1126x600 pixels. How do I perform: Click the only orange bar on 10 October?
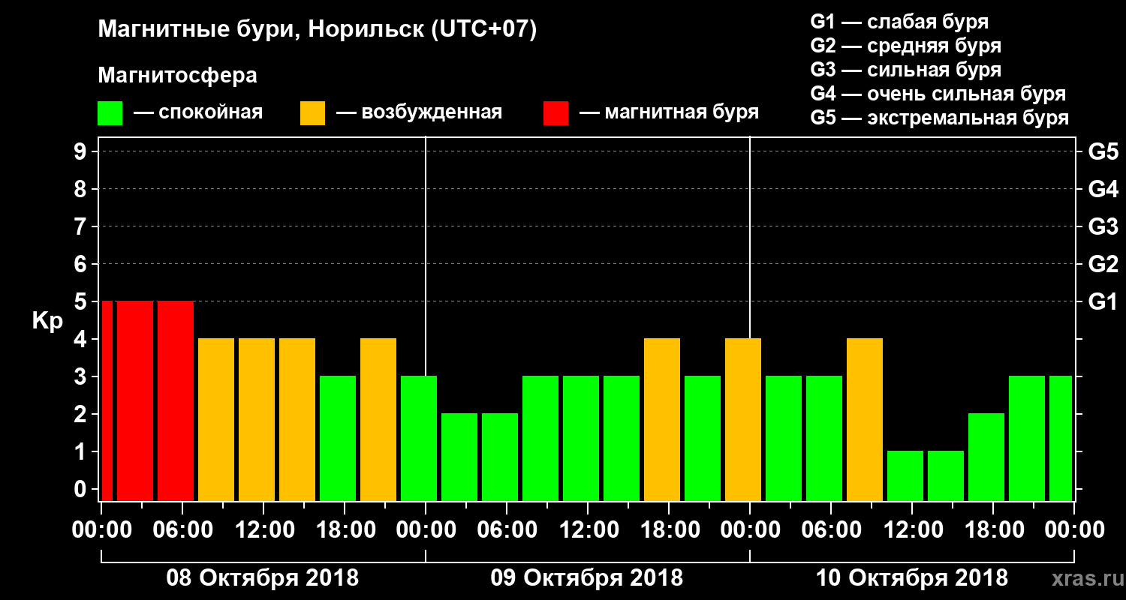coord(865,420)
